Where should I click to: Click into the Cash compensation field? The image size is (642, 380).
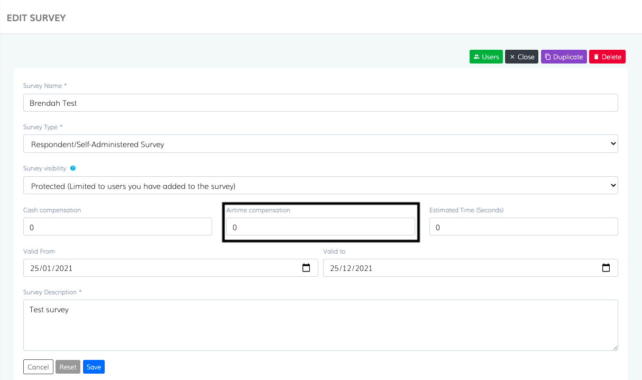coord(117,227)
